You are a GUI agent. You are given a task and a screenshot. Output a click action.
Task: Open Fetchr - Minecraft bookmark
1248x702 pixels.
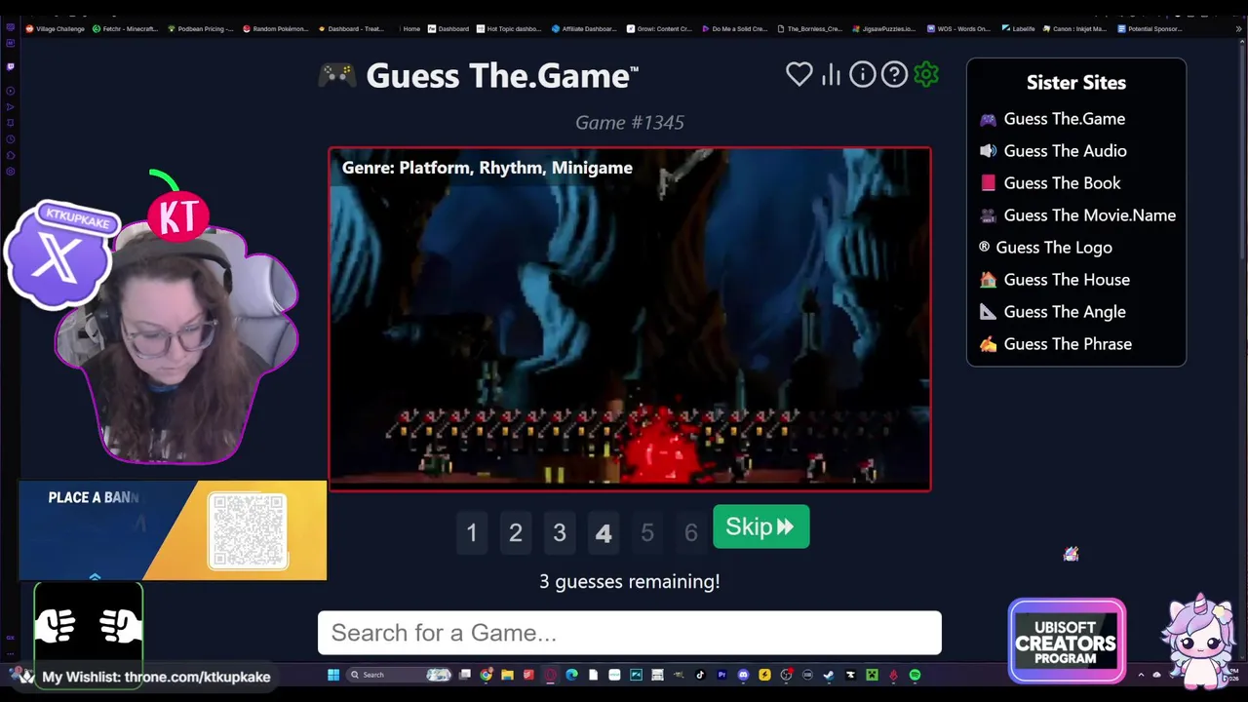tap(125, 29)
